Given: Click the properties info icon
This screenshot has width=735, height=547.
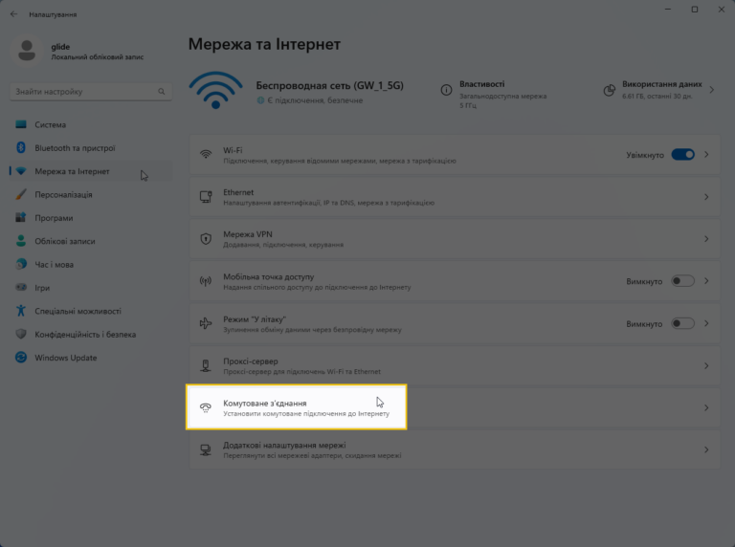Looking at the screenshot, I should [446, 90].
